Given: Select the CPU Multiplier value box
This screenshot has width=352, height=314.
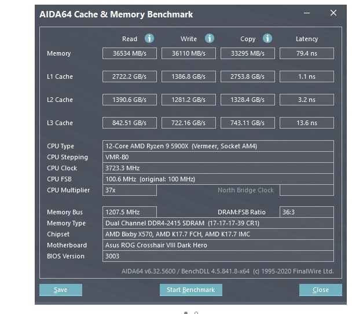Looking at the screenshot, I should tap(130, 190).
